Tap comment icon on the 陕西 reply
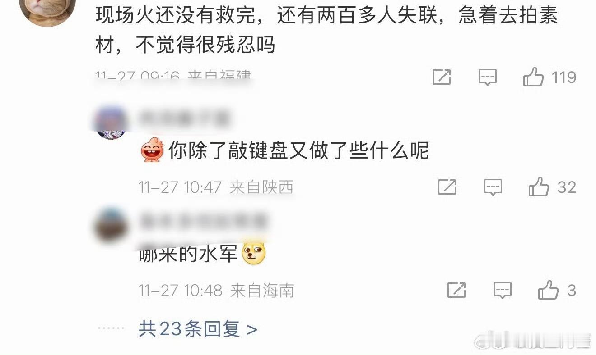 (493, 187)
